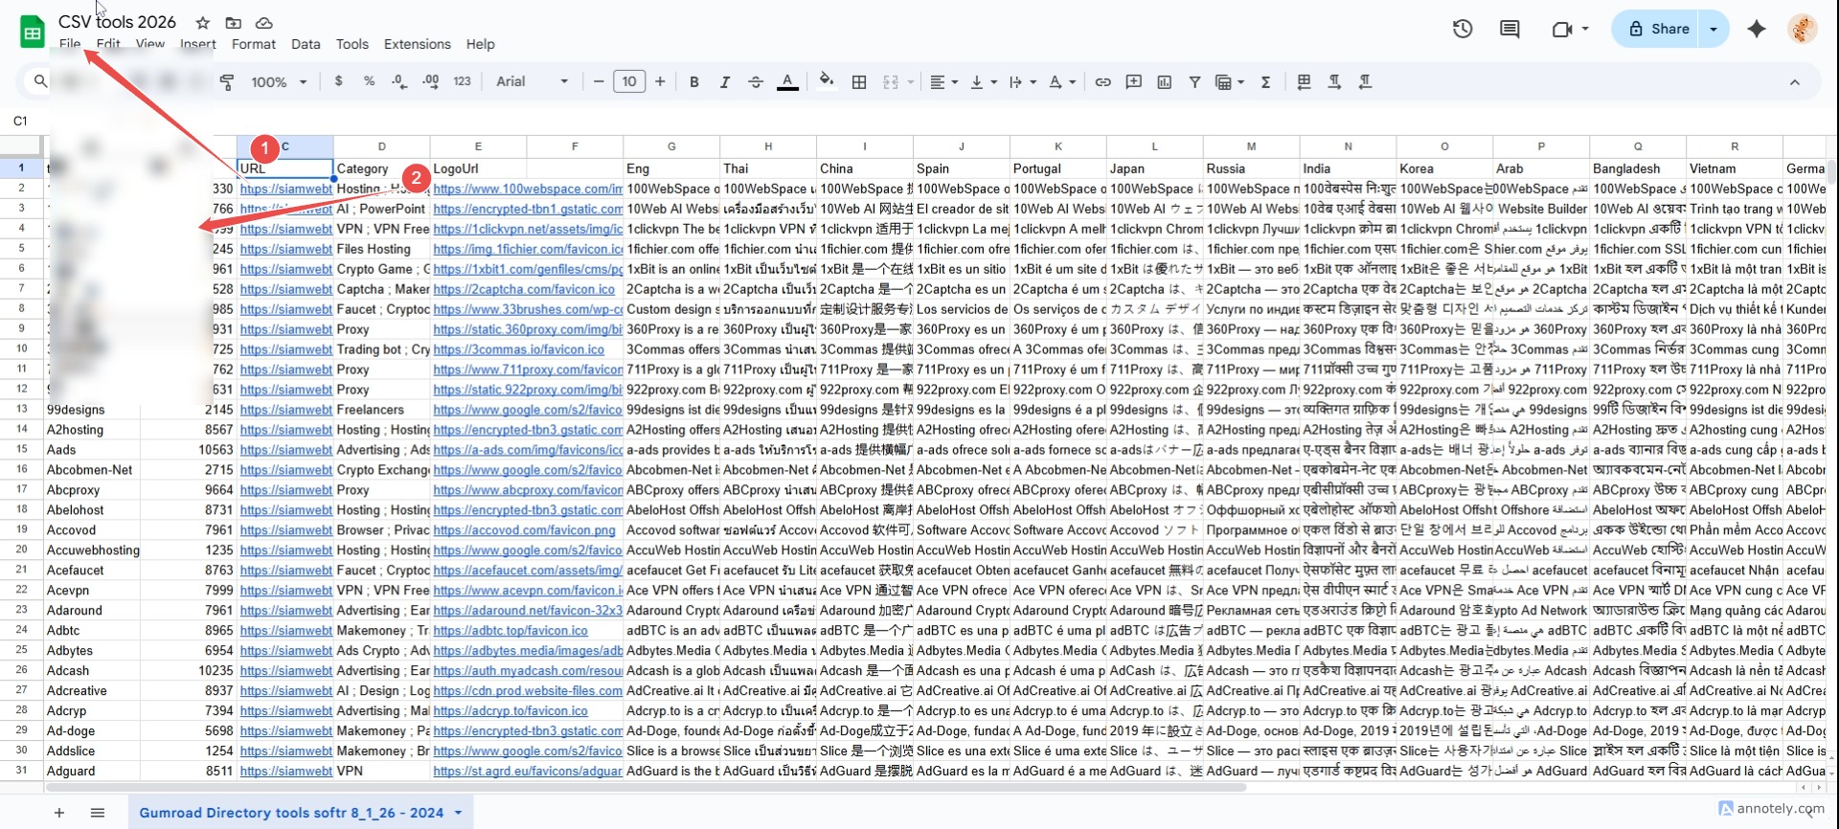Open the Google Sheets home icon
Screen dimensions: 1839x829
point(33,32)
